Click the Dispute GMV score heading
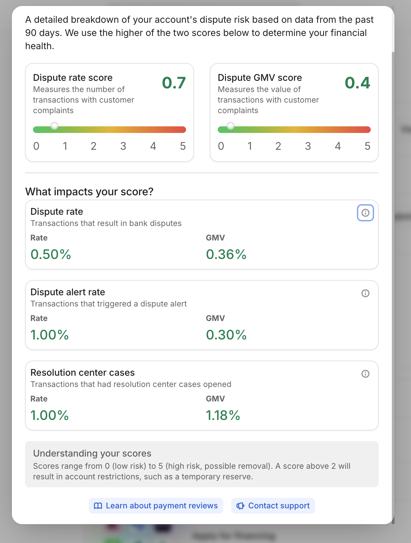 (x=260, y=78)
